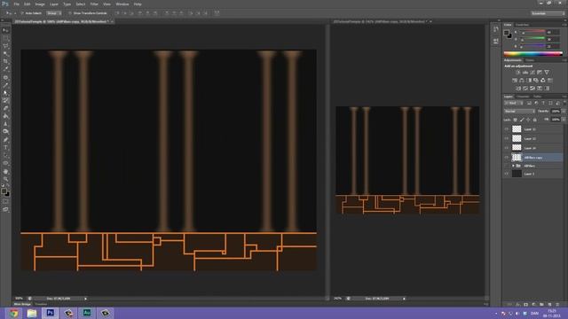The image size is (568, 319).
Task: Add a Levels adjustment
Action: point(525,73)
